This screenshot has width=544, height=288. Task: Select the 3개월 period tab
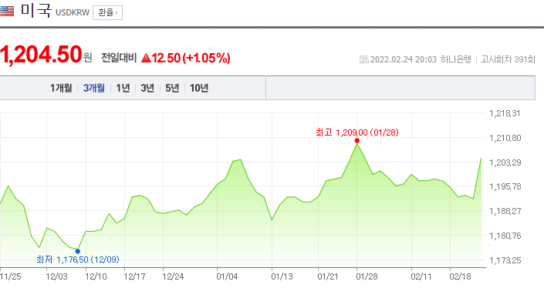click(x=94, y=88)
